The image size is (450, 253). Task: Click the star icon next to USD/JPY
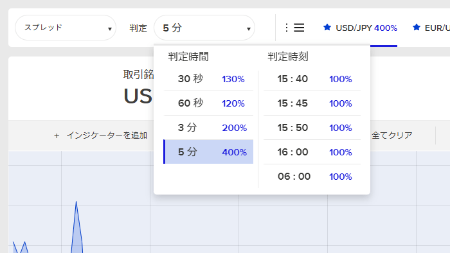tap(327, 28)
